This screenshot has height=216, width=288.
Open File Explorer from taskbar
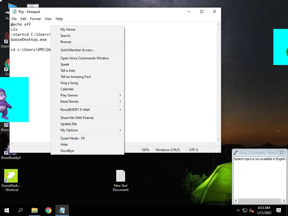[34, 210]
